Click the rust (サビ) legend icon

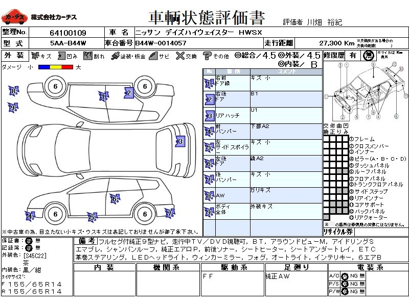point(153,56)
